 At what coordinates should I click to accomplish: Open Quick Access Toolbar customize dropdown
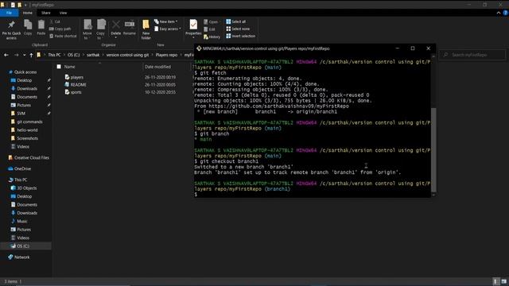click(x=25, y=5)
